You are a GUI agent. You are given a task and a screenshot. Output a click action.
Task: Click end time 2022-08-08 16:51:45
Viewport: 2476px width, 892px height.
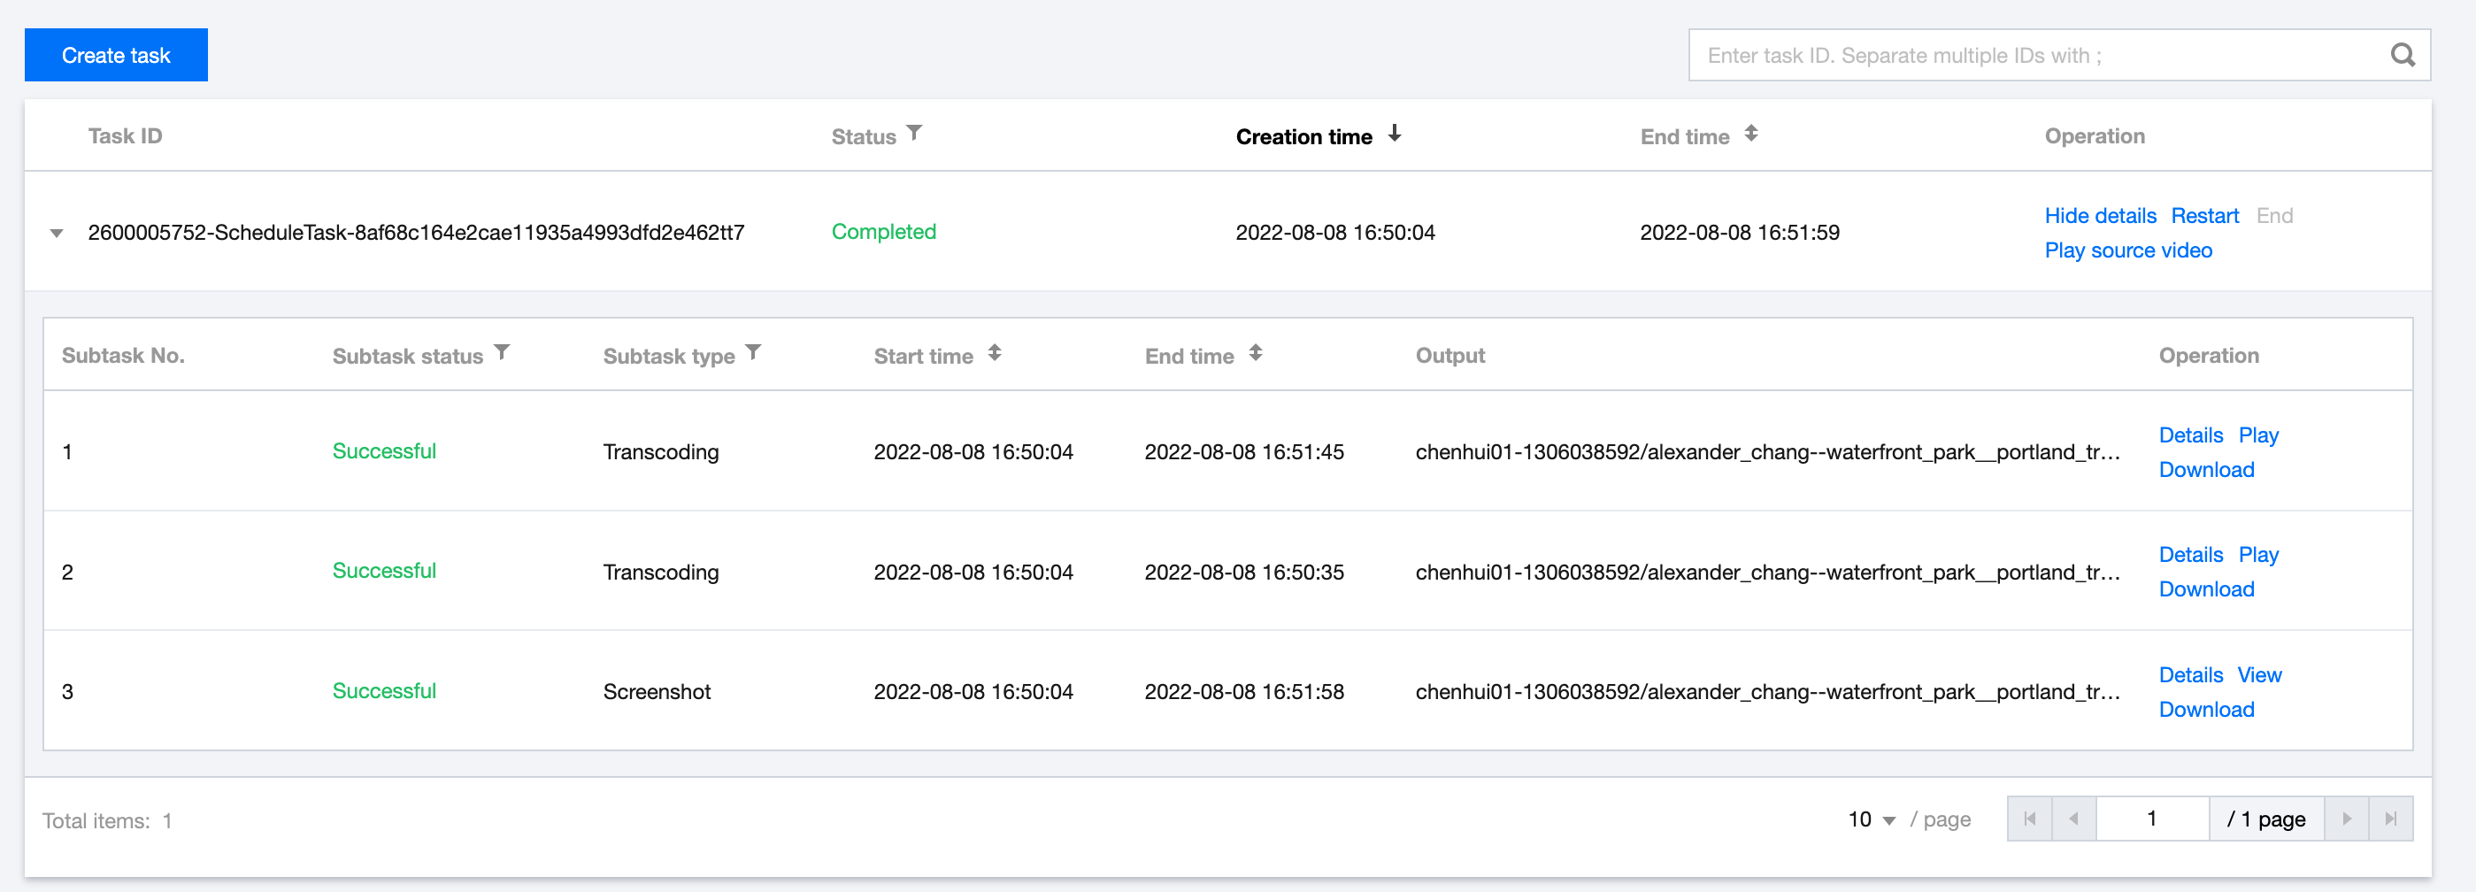[x=1244, y=452]
